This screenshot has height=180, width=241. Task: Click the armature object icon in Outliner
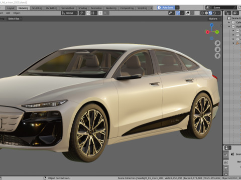click(x=237, y=43)
